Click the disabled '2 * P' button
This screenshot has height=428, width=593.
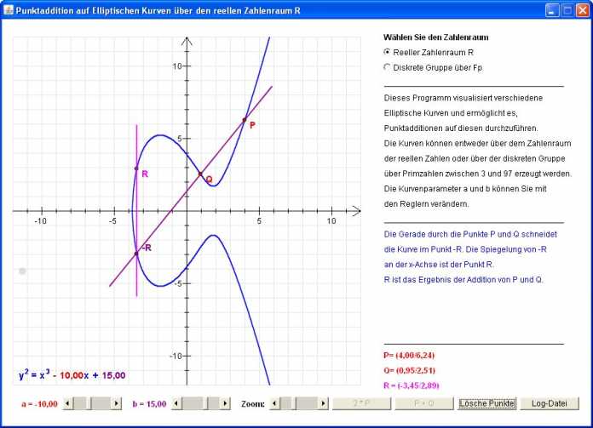pos(360,403)
